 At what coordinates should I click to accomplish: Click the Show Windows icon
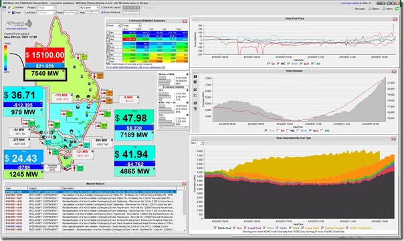102,12
